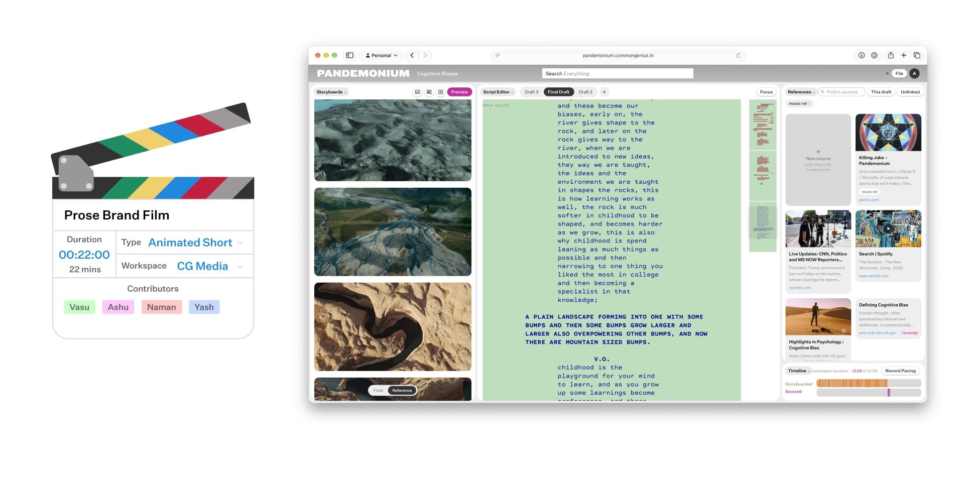Switch storyboard toggle to Final

378,390
